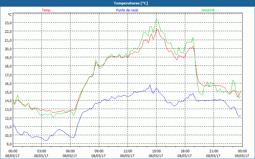This screenshot has width=255, height=159.
Task: Click the 16,0 y-axis value
Action: (8, 83)
